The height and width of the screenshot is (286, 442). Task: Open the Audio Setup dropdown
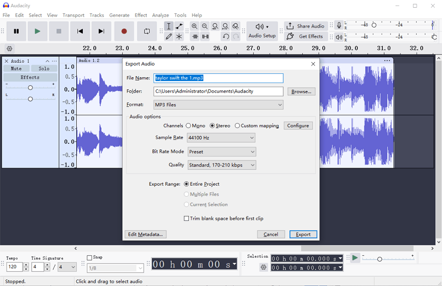pyautogui.click(x=262, y=31)
